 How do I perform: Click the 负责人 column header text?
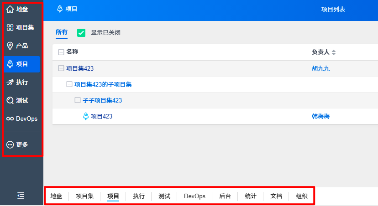(320, 52)
